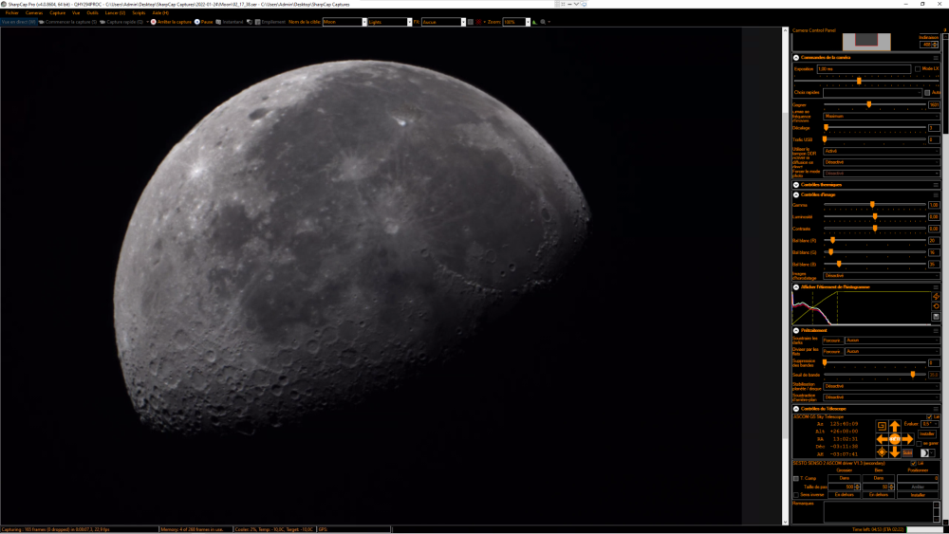Viewport: 949px width, 534px height.
Task: Click the Gamma slider handle
Action: tap(872, 205)
